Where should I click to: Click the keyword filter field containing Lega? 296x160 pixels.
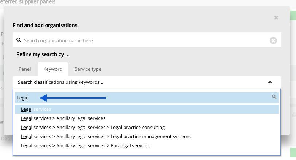pyautogui.click(x=147, y=98)
